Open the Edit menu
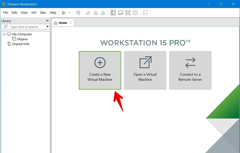 pos(14,13)
